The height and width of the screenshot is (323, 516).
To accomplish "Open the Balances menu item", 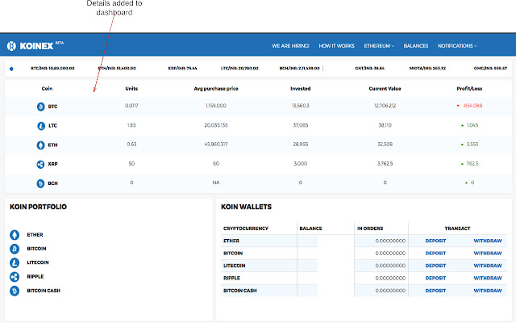I will (416, 46).
